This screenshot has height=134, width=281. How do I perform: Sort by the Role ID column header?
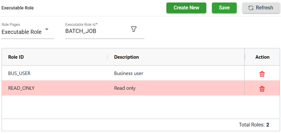[16, 57]
